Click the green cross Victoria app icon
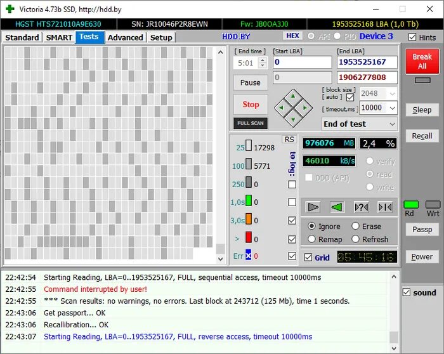444x354 pixels. (10, 9)
